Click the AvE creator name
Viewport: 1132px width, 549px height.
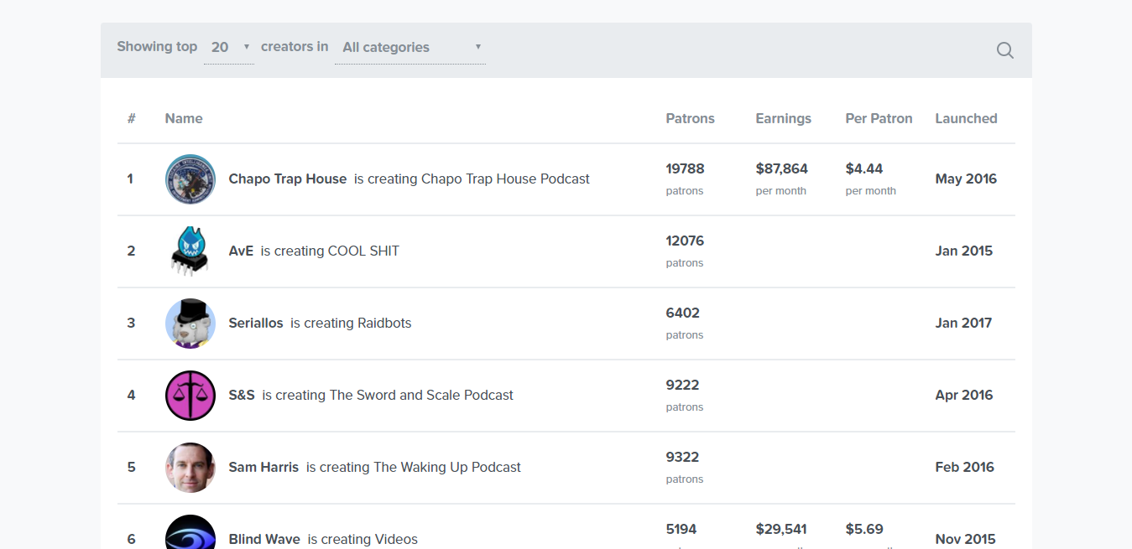pos(241,251)
